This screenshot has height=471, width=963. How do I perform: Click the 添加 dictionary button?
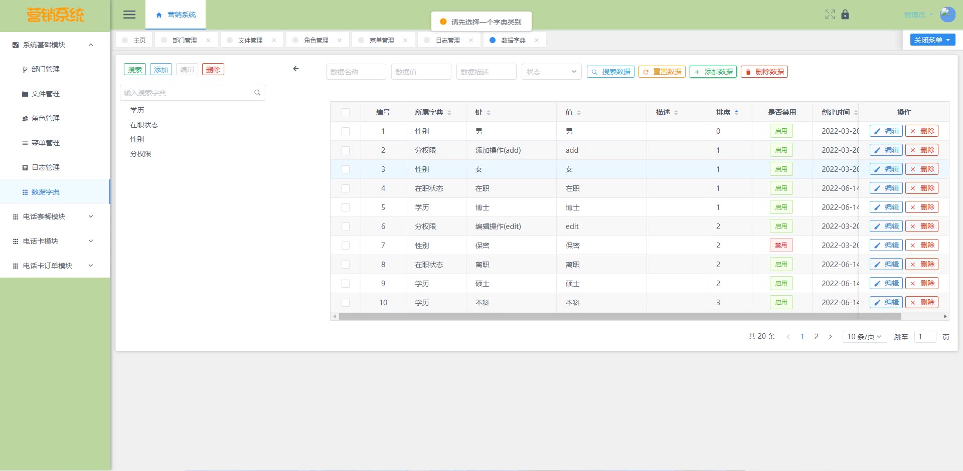coord(161,69)
